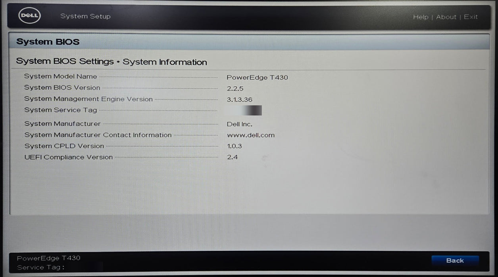The image size is (498, 277).
Task: Click the System Manufacturer label
Action: pos(63,124)
